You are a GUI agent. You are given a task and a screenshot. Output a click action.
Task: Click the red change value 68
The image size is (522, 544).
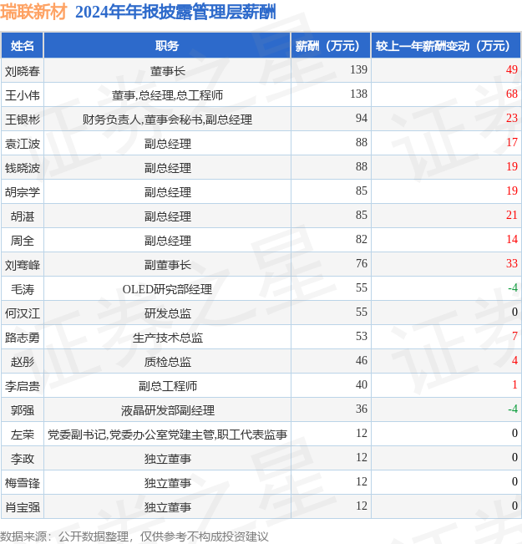[x=512, y=94]
